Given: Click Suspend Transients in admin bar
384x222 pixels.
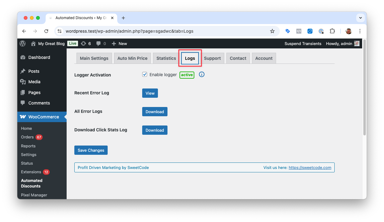Looking at the screenshot, I should coord(303,43).
